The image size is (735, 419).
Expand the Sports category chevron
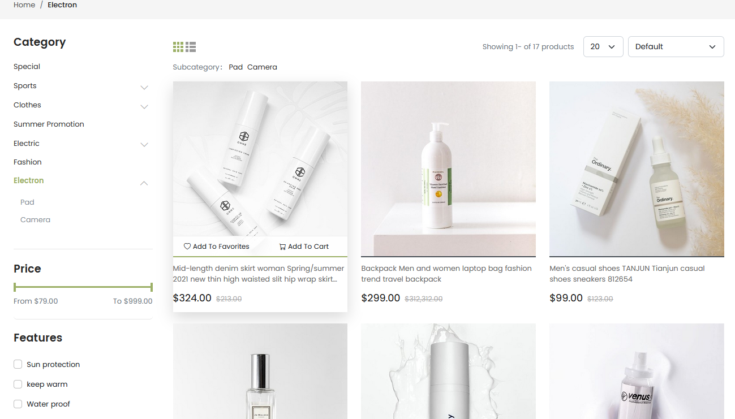[x=144, y=88]
